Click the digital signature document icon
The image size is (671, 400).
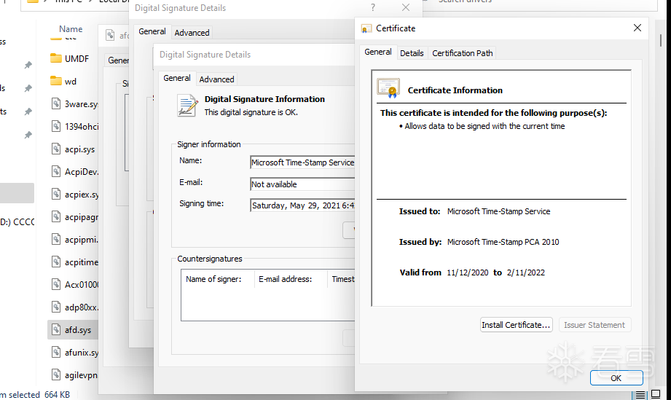(187, 106)
